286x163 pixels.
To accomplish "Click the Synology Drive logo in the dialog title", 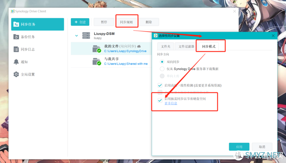I will (x=155, y=36).
